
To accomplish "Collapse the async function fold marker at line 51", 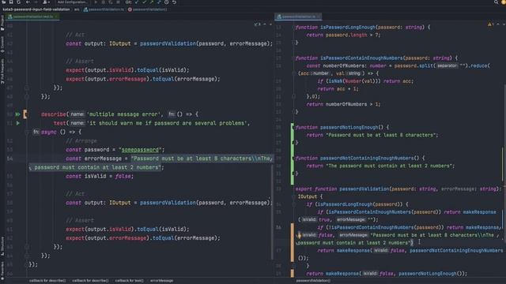I will (x=27, y=132).
